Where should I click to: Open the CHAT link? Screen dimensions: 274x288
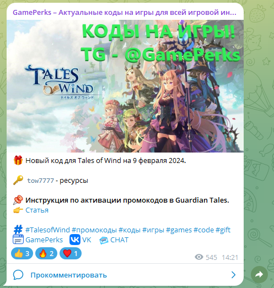tap(119, 240)
